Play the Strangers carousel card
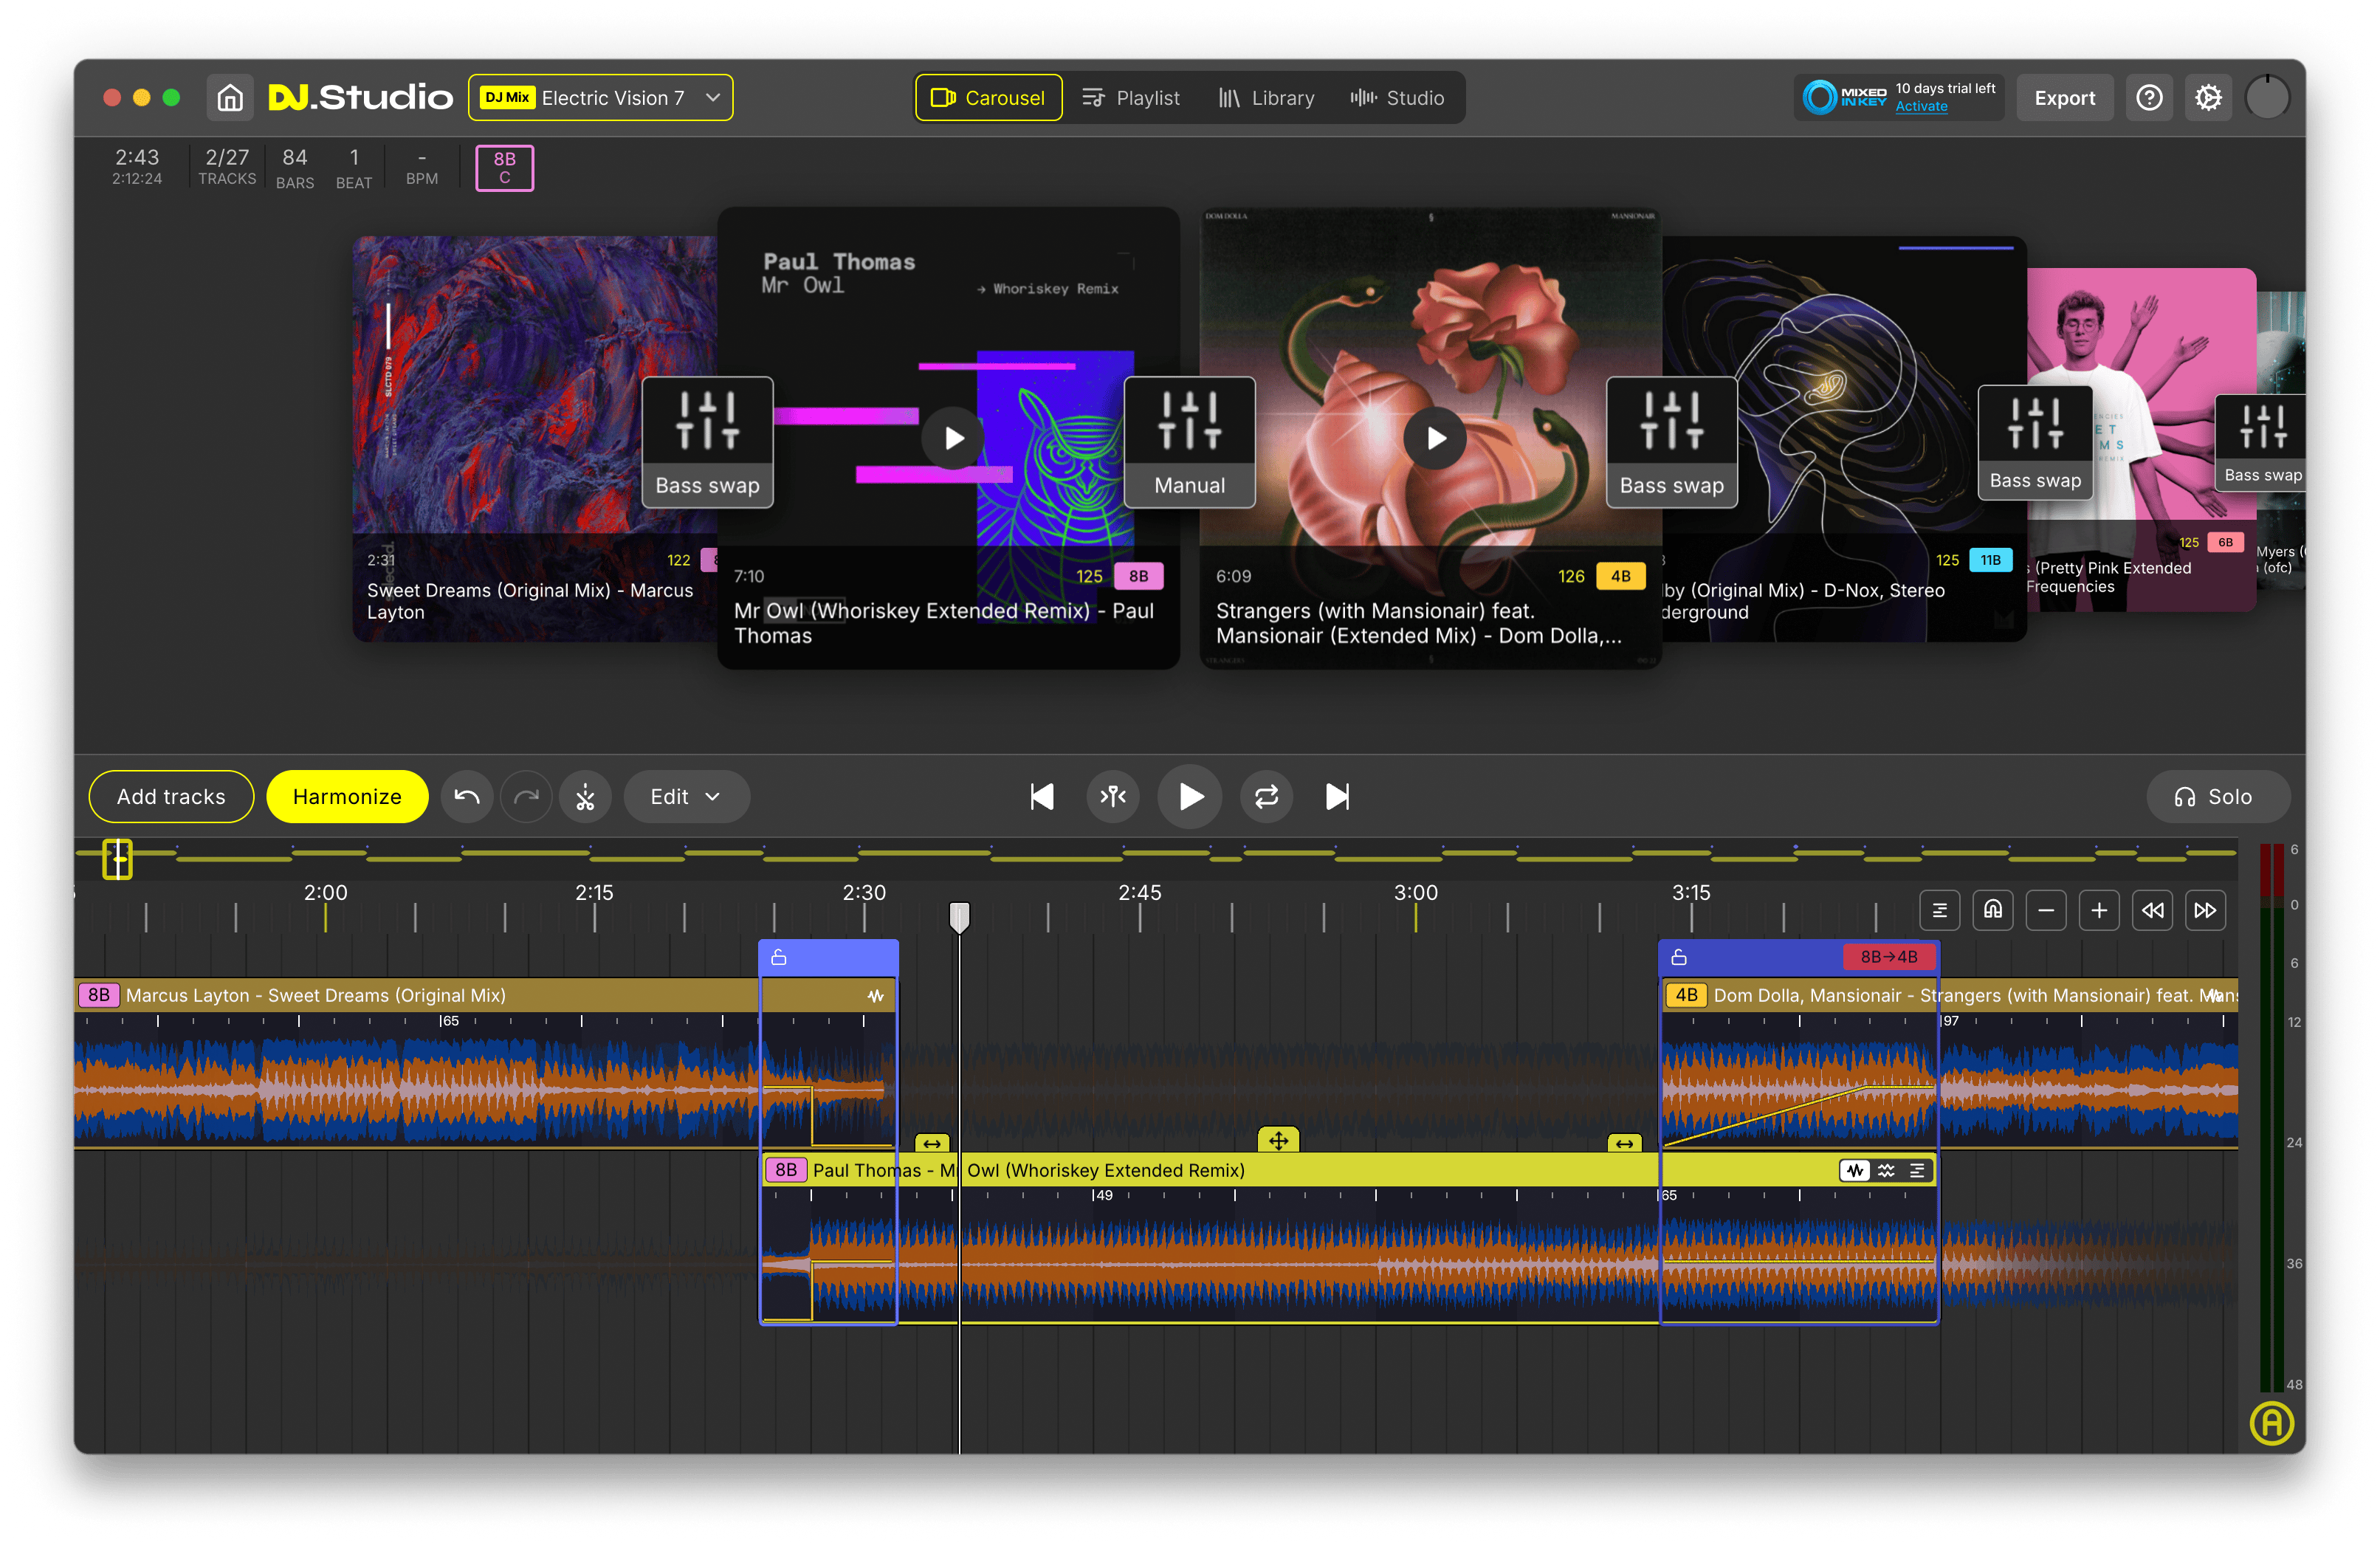This screenshot has width=2380, height=1543. pyautogui.click(x=1435, y=438)
